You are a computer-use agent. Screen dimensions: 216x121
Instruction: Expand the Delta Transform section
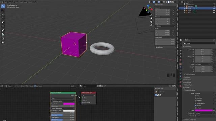click(190, 75)
